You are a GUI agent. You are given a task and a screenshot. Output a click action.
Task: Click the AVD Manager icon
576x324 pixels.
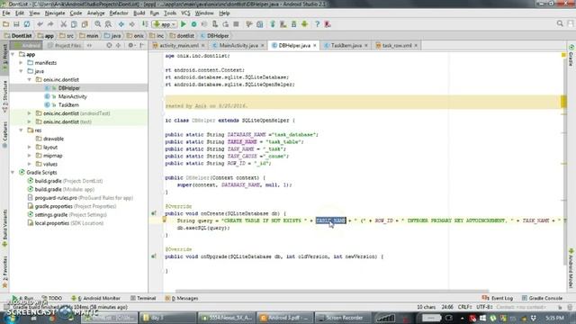point(283,24)
